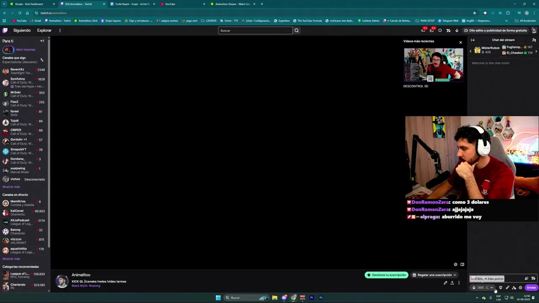Viewport: 539px width, 303px height.
Task: Collapse the Para ti sidebar
Action: point(42,41)
